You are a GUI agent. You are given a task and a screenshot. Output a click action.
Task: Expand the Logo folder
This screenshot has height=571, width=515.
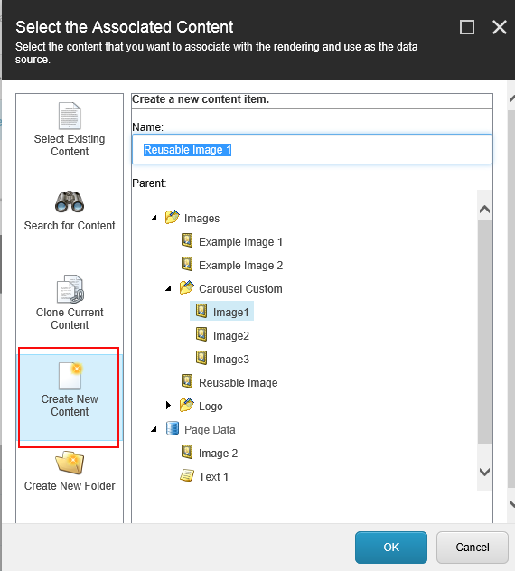(168, 406)
